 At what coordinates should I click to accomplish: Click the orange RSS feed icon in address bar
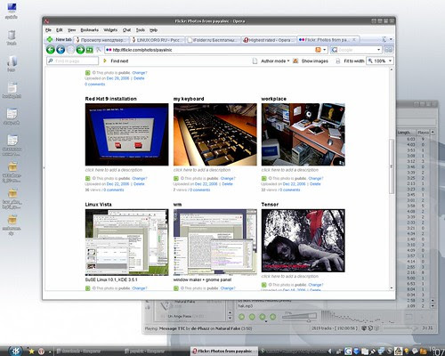coord(318,50)
